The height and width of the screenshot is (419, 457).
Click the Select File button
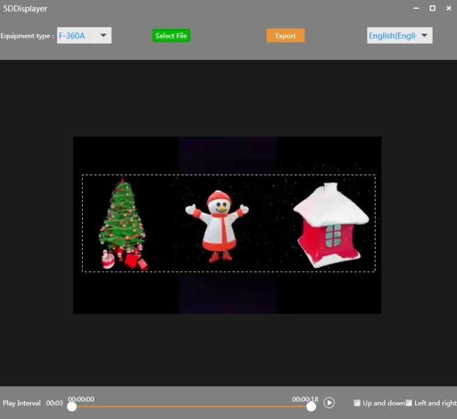[x=171, y=35]
